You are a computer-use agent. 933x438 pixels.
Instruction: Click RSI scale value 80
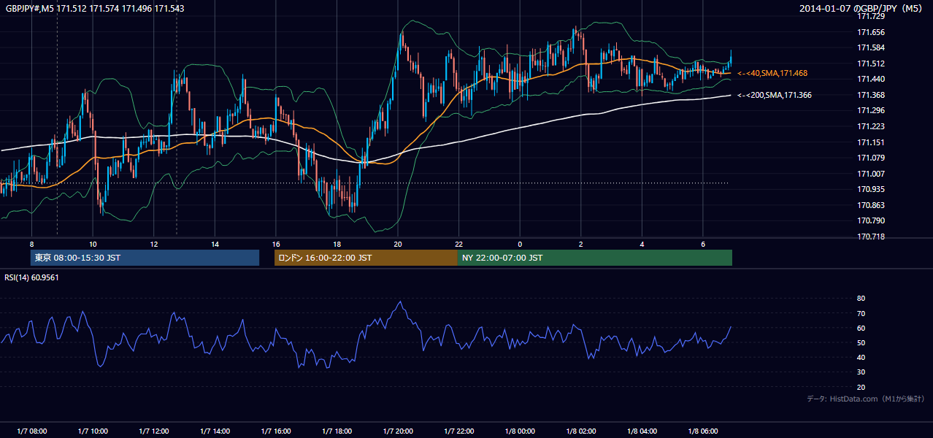click(x=861, y=299)
